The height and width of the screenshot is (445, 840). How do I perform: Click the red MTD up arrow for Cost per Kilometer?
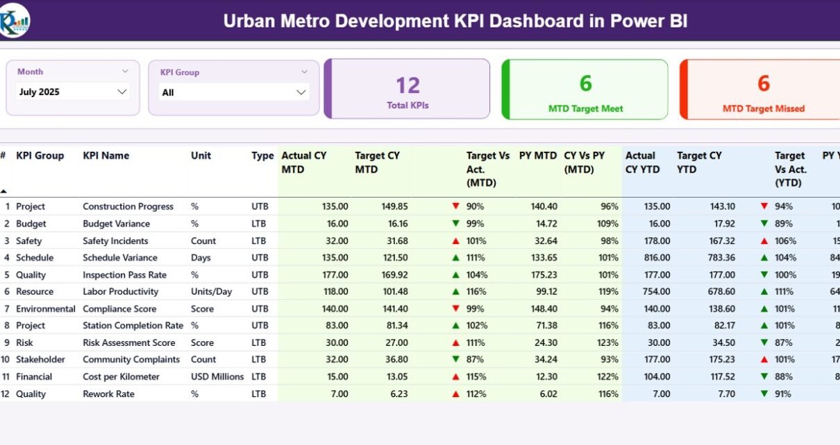point(455,377)
